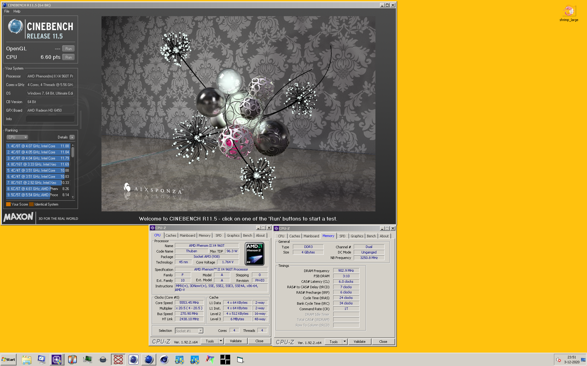Open the Help menu in Cinebench
587x366 pixels.
click(x=17, y=11)
